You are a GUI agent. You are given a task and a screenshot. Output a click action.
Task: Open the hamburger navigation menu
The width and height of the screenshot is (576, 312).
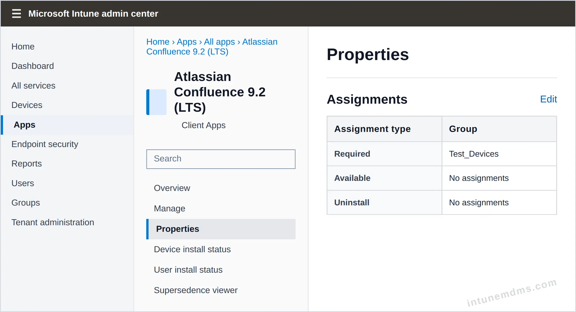coord(16,14)
